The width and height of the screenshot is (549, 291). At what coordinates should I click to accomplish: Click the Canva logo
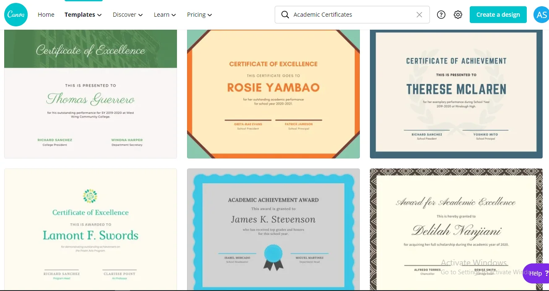16,15
